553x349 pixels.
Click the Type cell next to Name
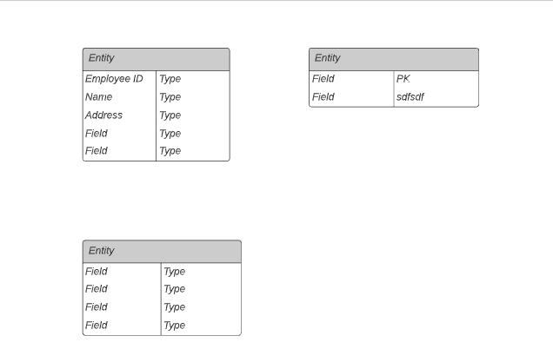point(192,97)
